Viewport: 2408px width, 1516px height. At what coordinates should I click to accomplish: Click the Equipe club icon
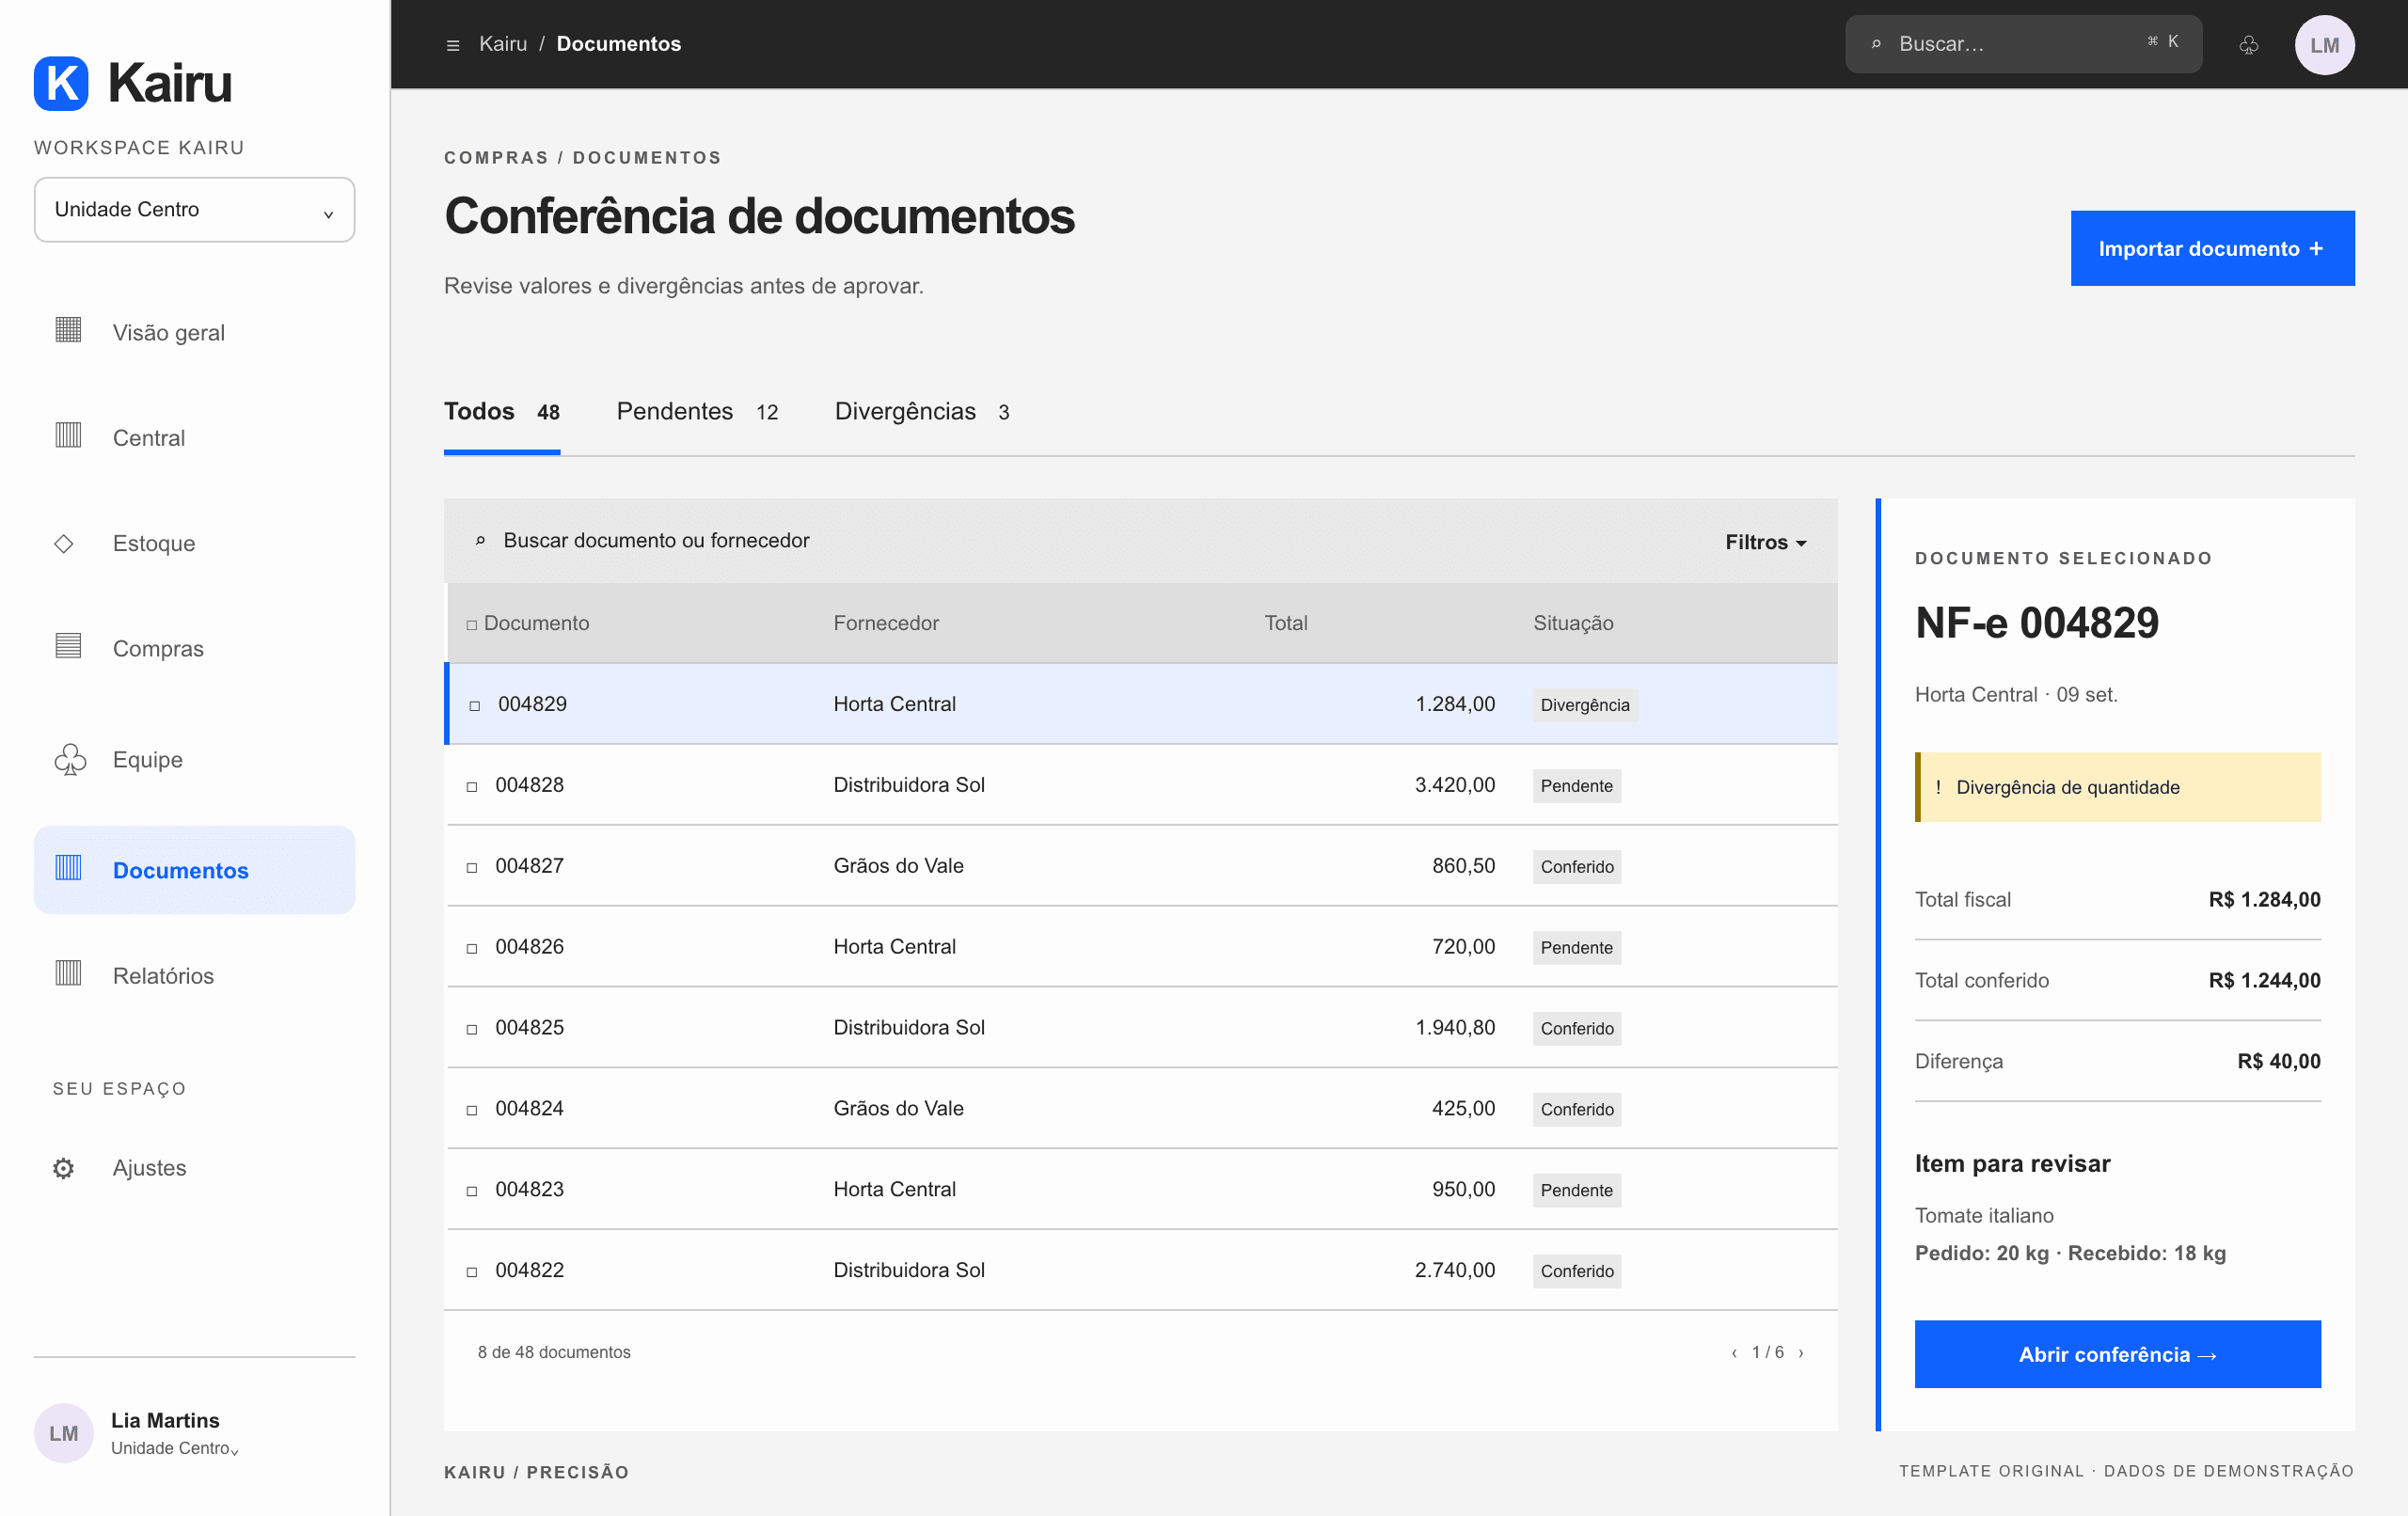point(70,760)
